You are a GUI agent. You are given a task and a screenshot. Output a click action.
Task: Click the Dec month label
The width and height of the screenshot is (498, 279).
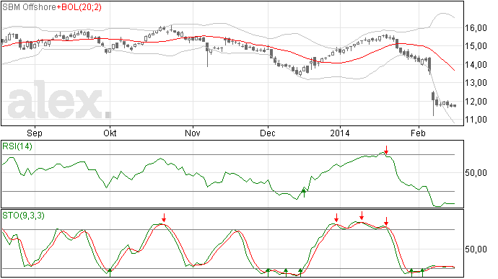coord(268,133)
